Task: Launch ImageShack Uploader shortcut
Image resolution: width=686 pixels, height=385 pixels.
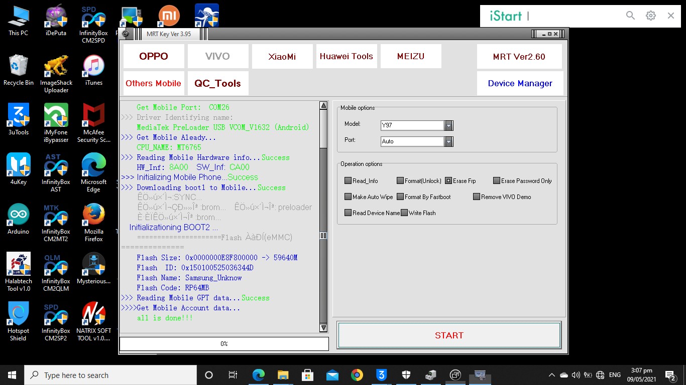Action: [56, 74]
